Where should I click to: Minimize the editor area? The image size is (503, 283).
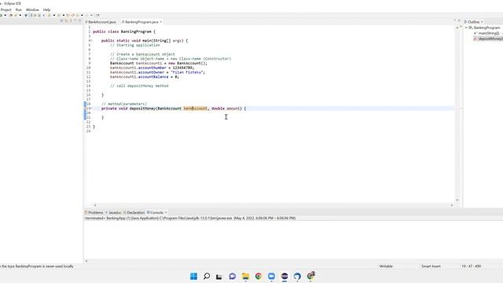point(454,20)
